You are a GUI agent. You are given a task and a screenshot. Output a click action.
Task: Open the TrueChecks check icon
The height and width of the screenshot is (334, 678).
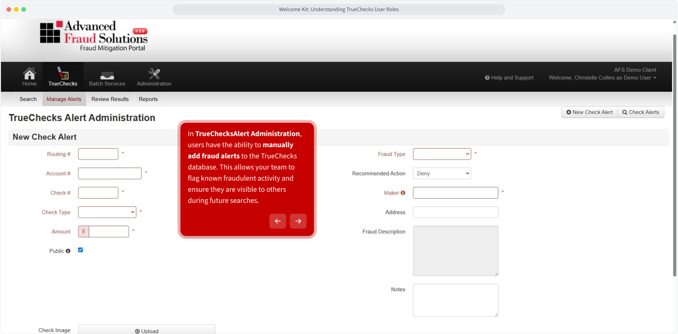coord(63,73)
